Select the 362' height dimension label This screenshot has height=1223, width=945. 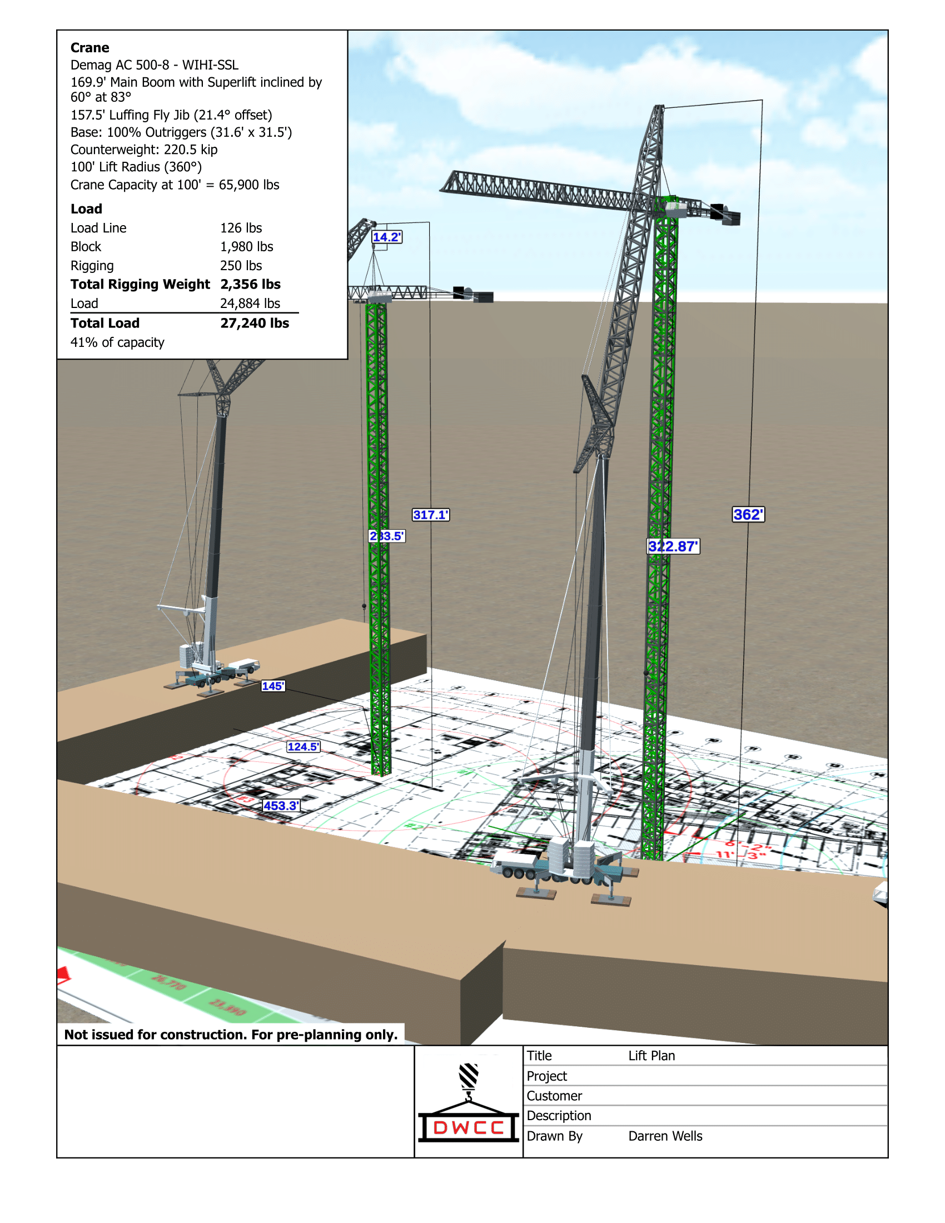(748, 515)
